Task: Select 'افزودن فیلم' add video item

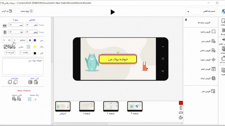Action: [x=208, y=69]
